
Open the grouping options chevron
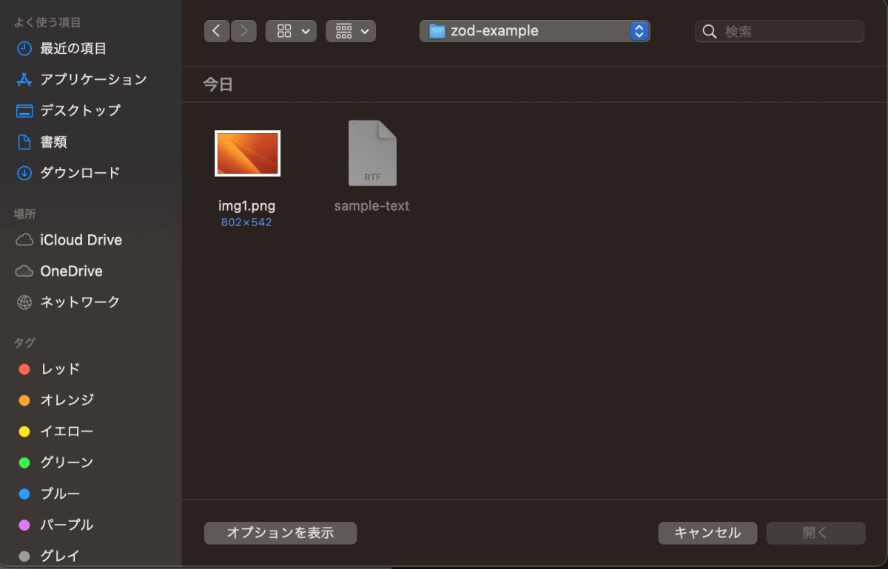[365, 30]
